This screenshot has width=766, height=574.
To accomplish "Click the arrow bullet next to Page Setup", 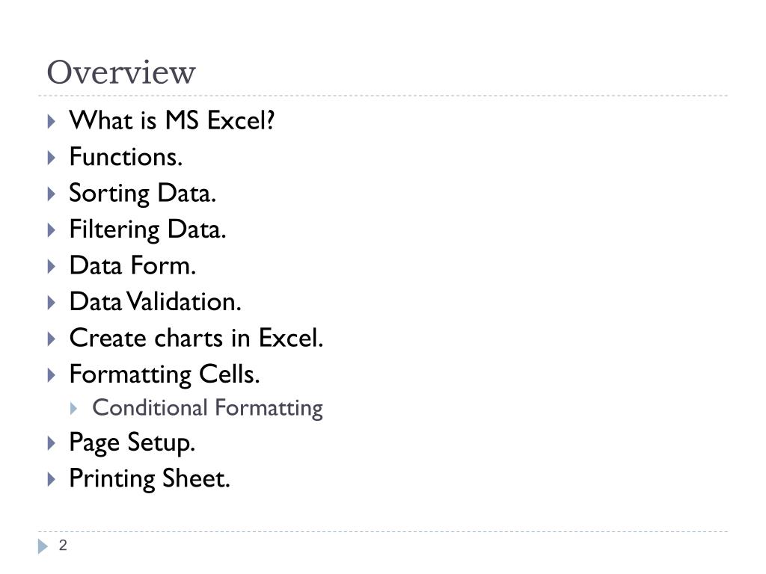I will pos(52,442).
